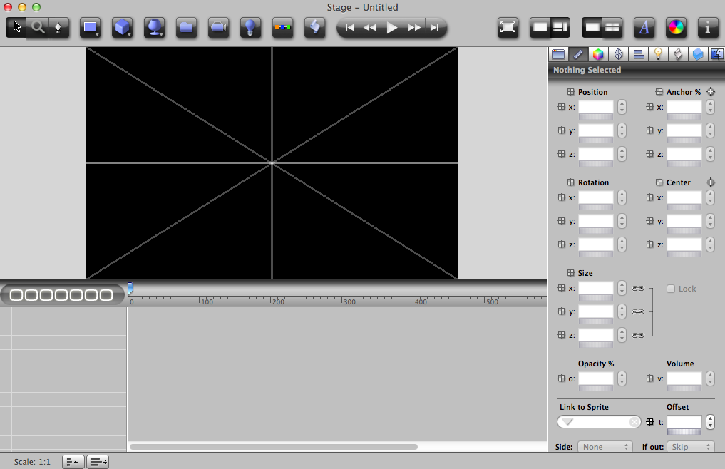The image size is (725, 469).
Task: Open the Side dropdown set to None
Action: click(605, 447)
